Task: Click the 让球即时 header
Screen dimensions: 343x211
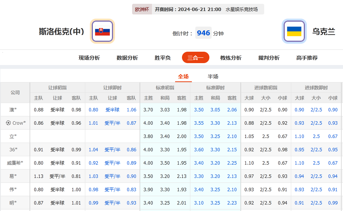Action: [112, 88]
